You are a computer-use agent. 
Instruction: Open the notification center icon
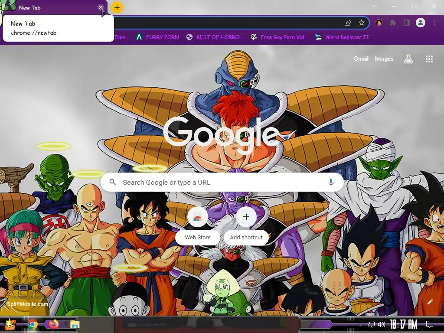tap(430, 324)
